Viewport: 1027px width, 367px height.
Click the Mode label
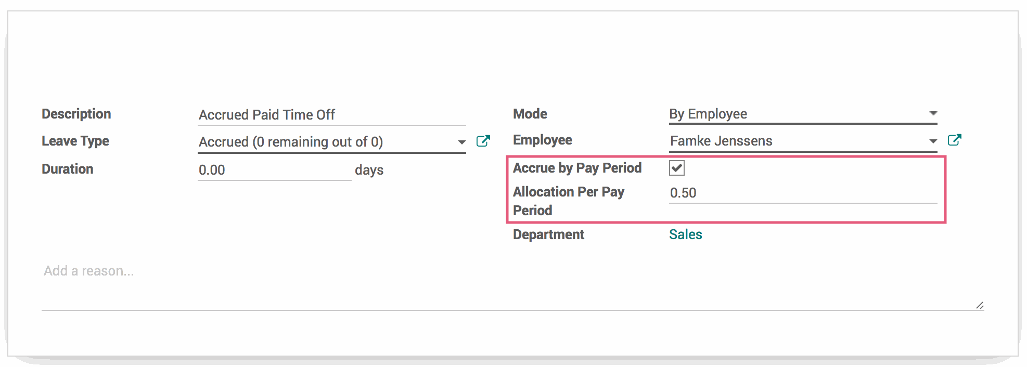click(x=530, y=114)
